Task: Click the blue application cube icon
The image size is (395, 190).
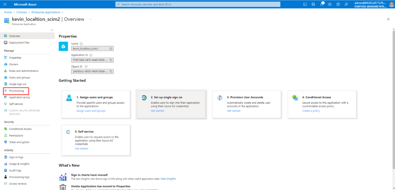Action: click(63, 47)
